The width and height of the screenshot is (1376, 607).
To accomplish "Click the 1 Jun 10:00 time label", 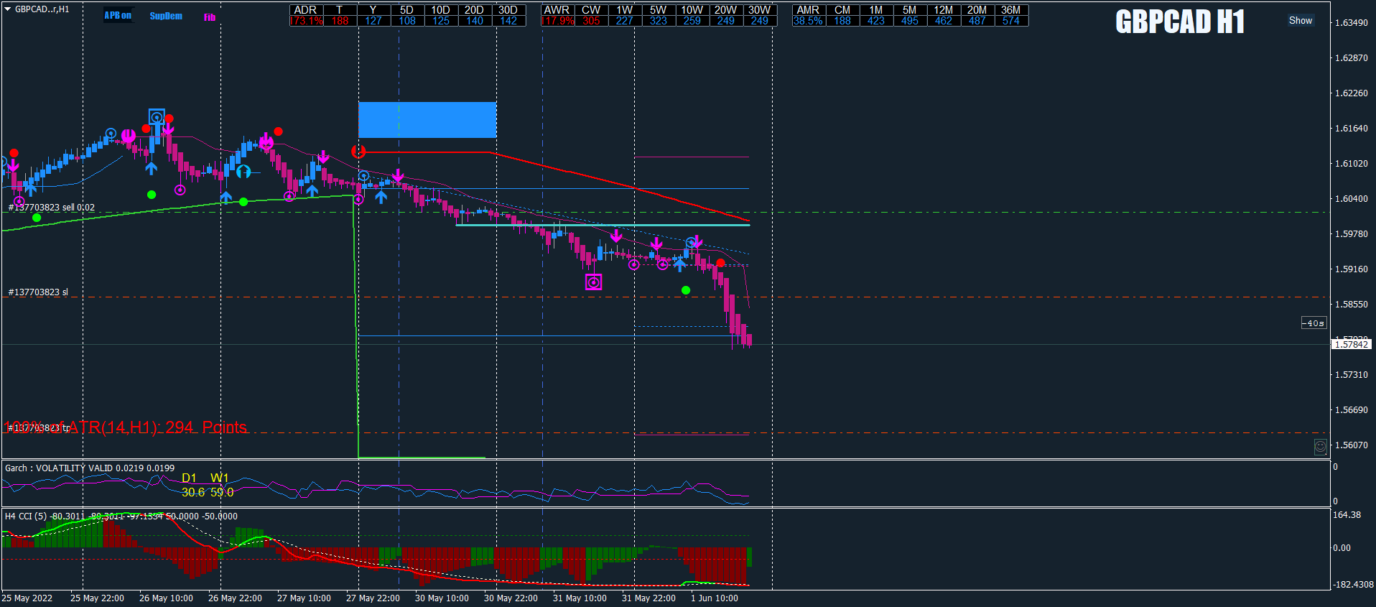I will [715, 598].
